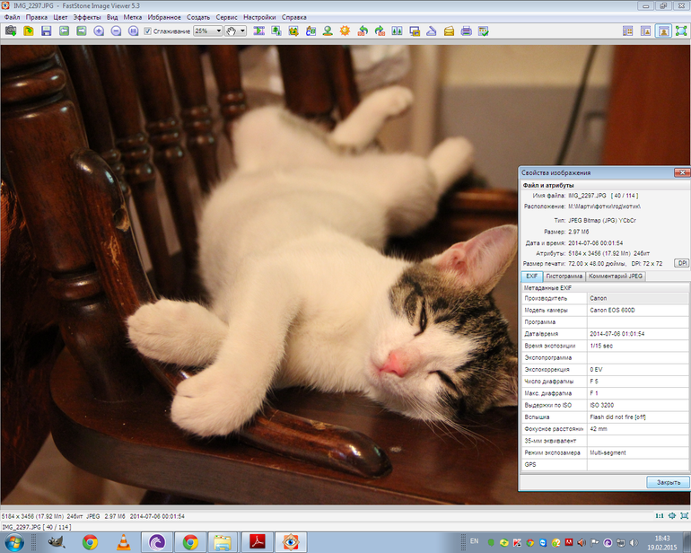Click the Zoom Out magnifier icon

[x=116, y=31]
